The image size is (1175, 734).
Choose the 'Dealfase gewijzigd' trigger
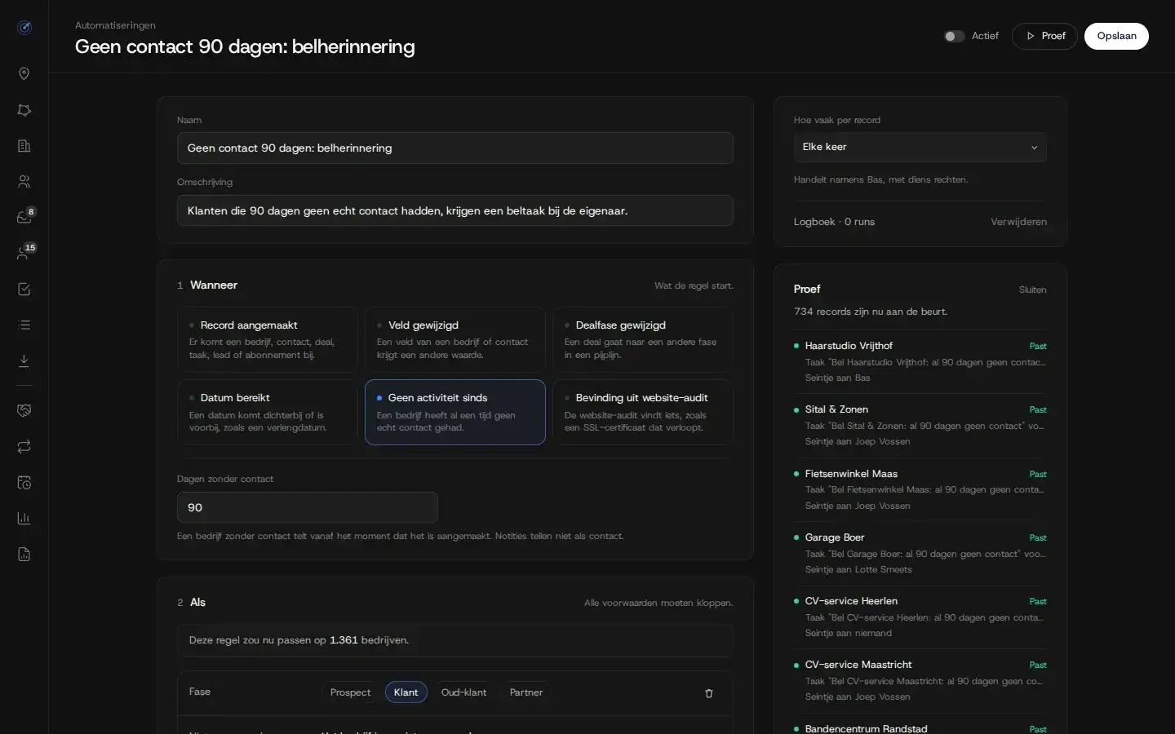pyautogui.click(x=643, y=340)
